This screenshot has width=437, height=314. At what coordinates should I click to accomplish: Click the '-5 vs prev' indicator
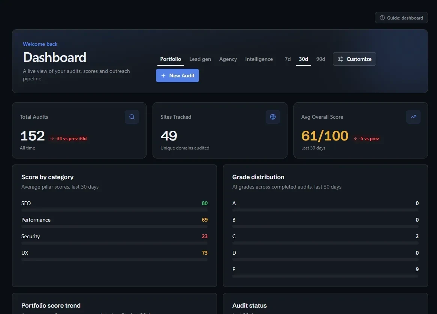(x=367, y=139)
